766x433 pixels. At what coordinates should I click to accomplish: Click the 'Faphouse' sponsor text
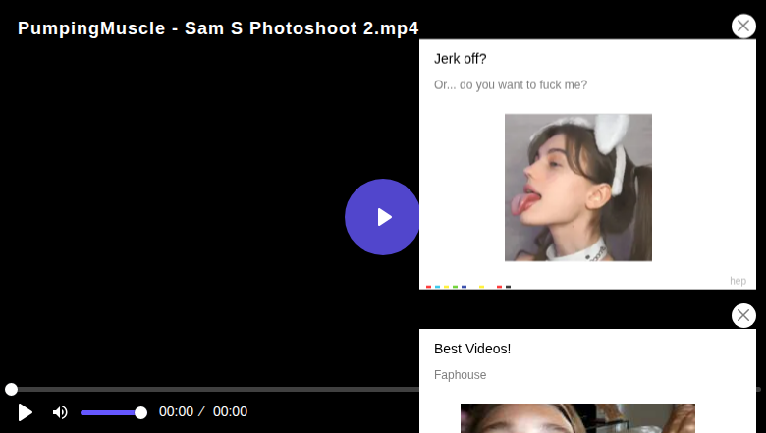(460, 375)
